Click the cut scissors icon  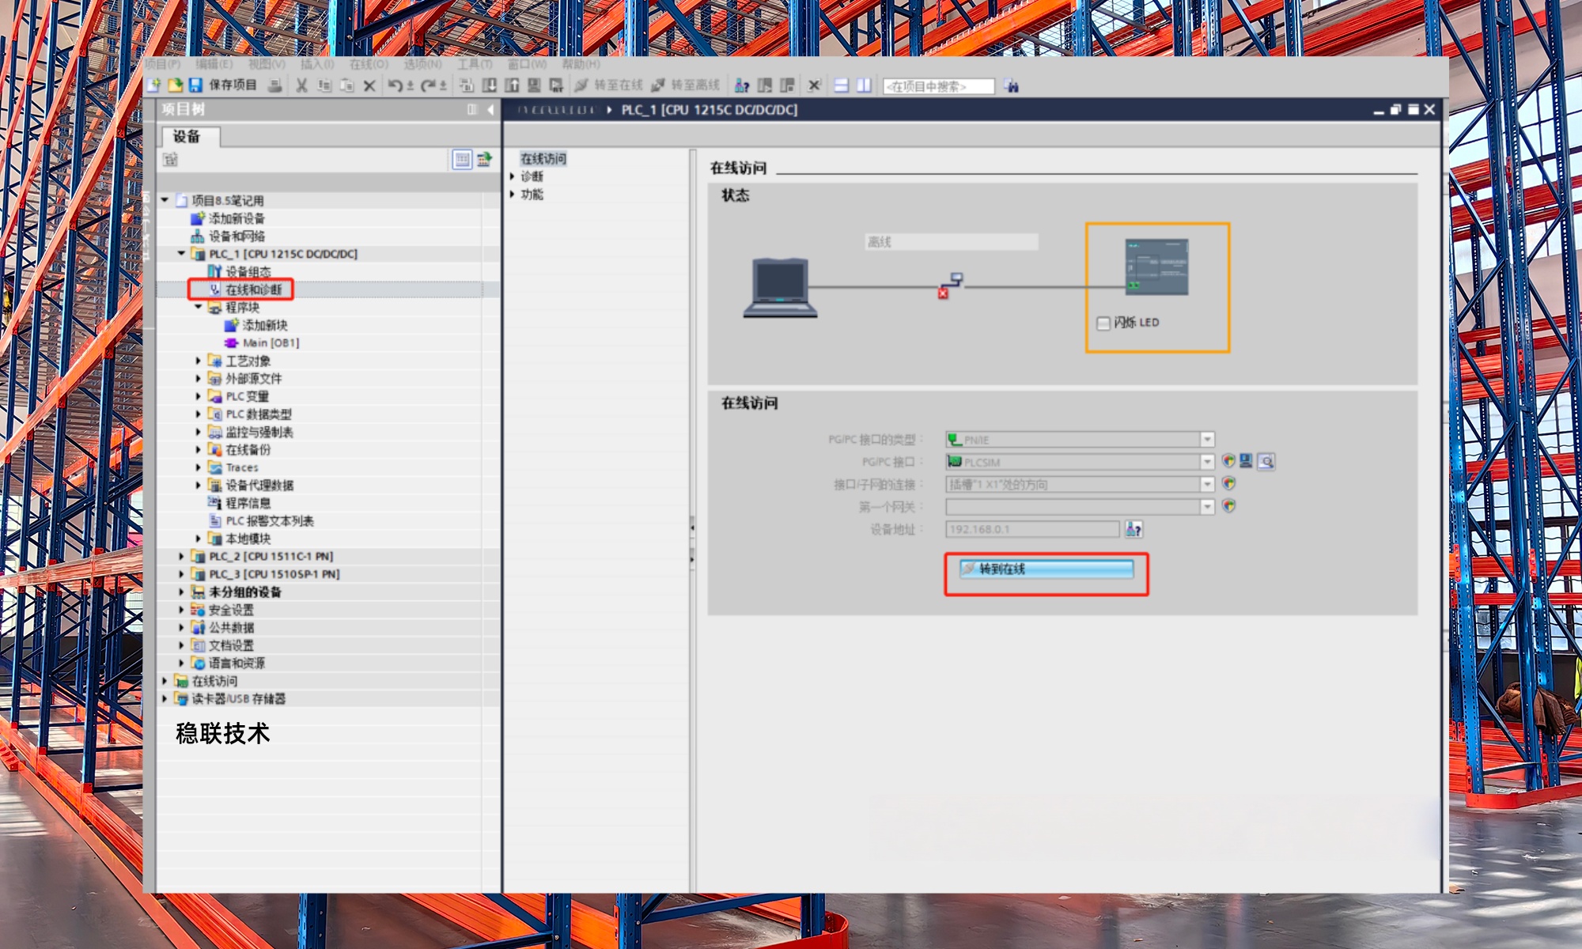301,85
